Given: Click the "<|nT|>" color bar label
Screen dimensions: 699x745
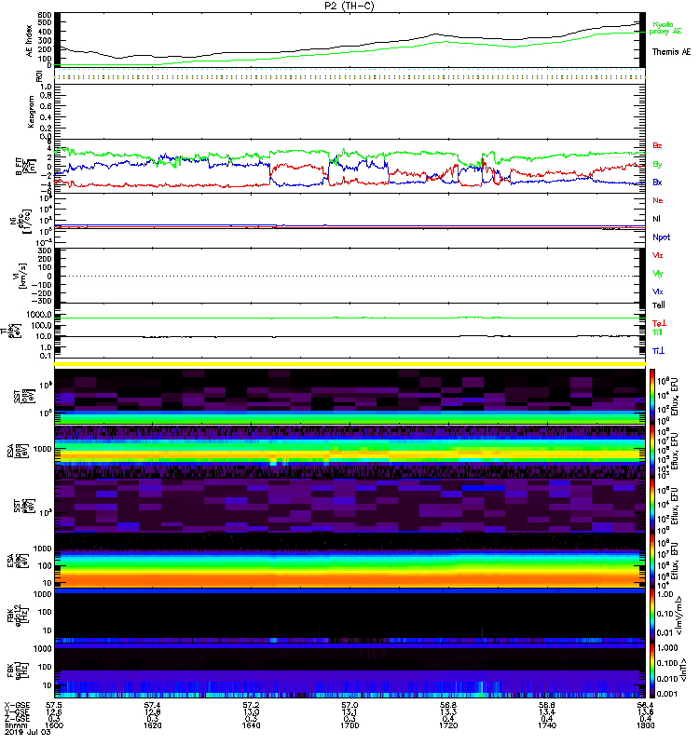Looking at the screenshot, I should 681,670.
